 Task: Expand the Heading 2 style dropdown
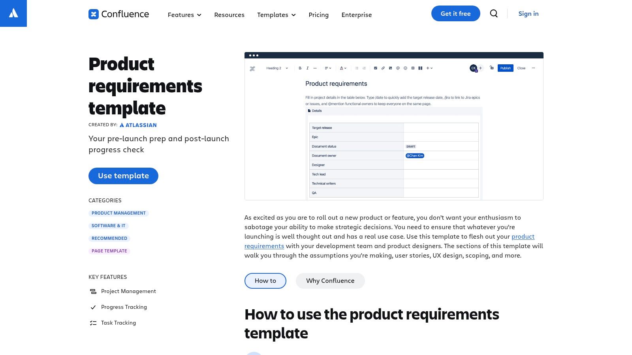[x=276, y=68]
